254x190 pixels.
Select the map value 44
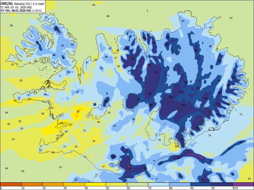(29, 100)
